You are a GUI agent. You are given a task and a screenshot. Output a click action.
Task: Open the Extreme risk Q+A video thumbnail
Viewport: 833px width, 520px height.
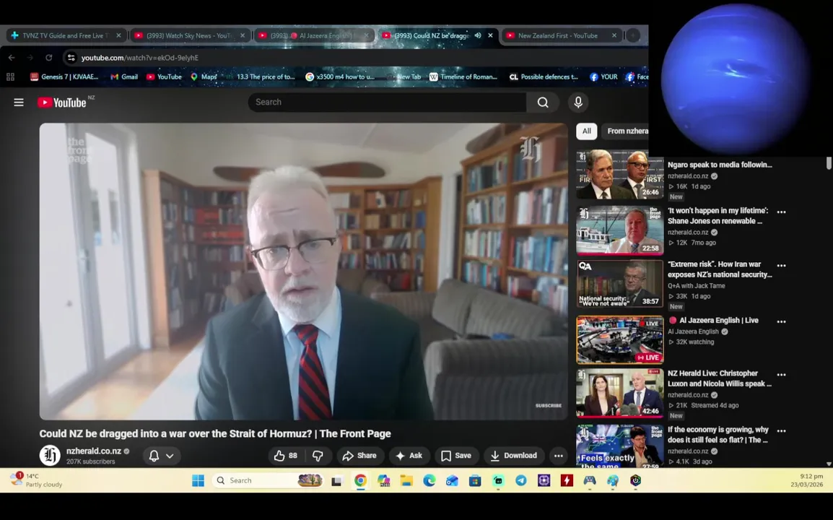click(x=619, y=284)
